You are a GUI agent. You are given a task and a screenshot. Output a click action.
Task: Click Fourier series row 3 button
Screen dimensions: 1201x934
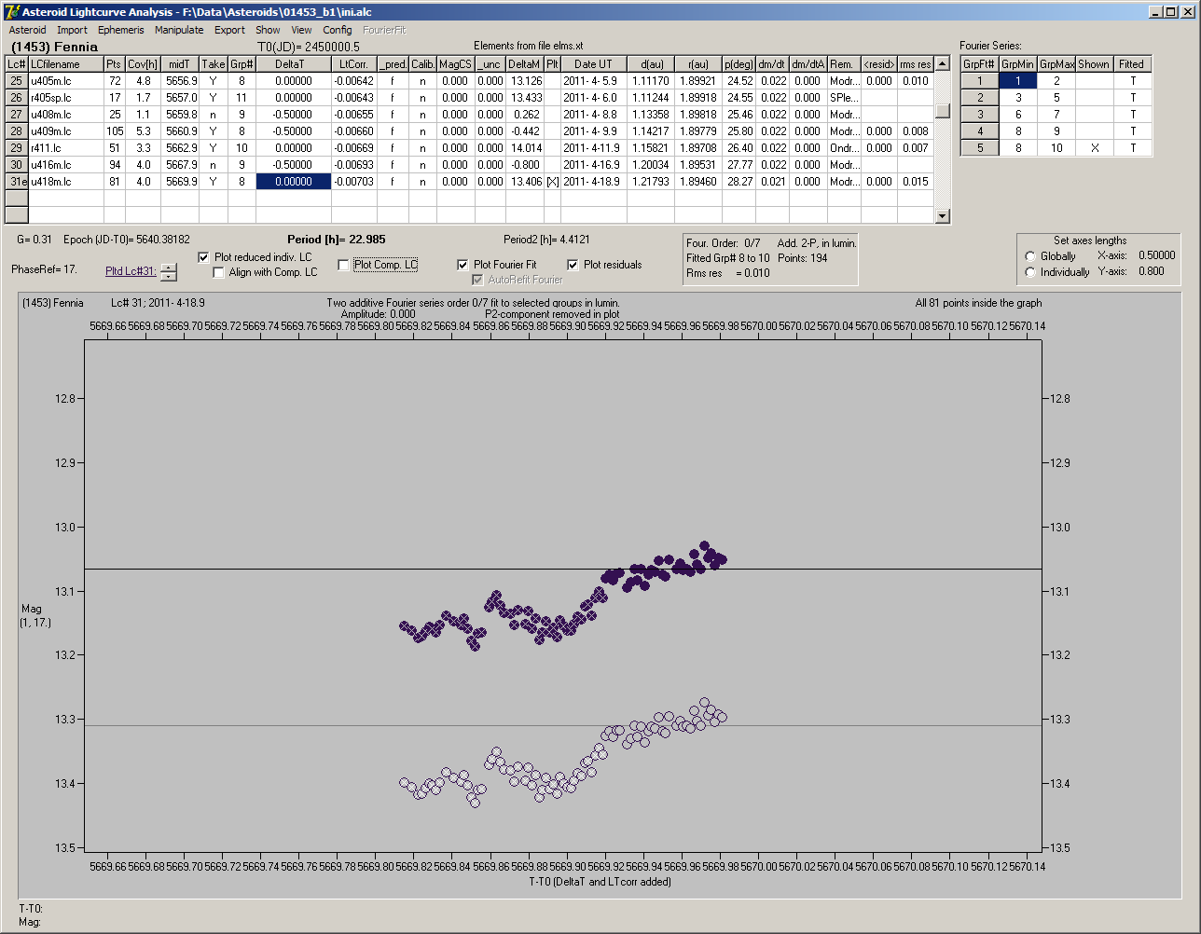pyautogui.click(x=979, y=115)
